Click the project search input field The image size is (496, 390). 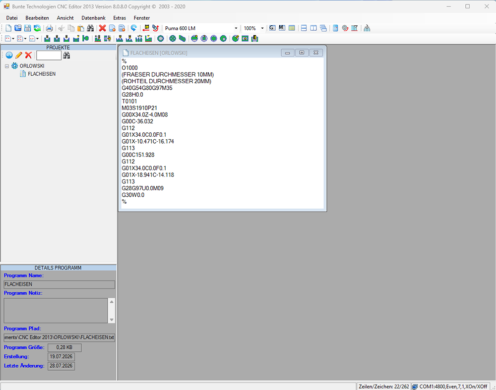[x=49, y=56]
